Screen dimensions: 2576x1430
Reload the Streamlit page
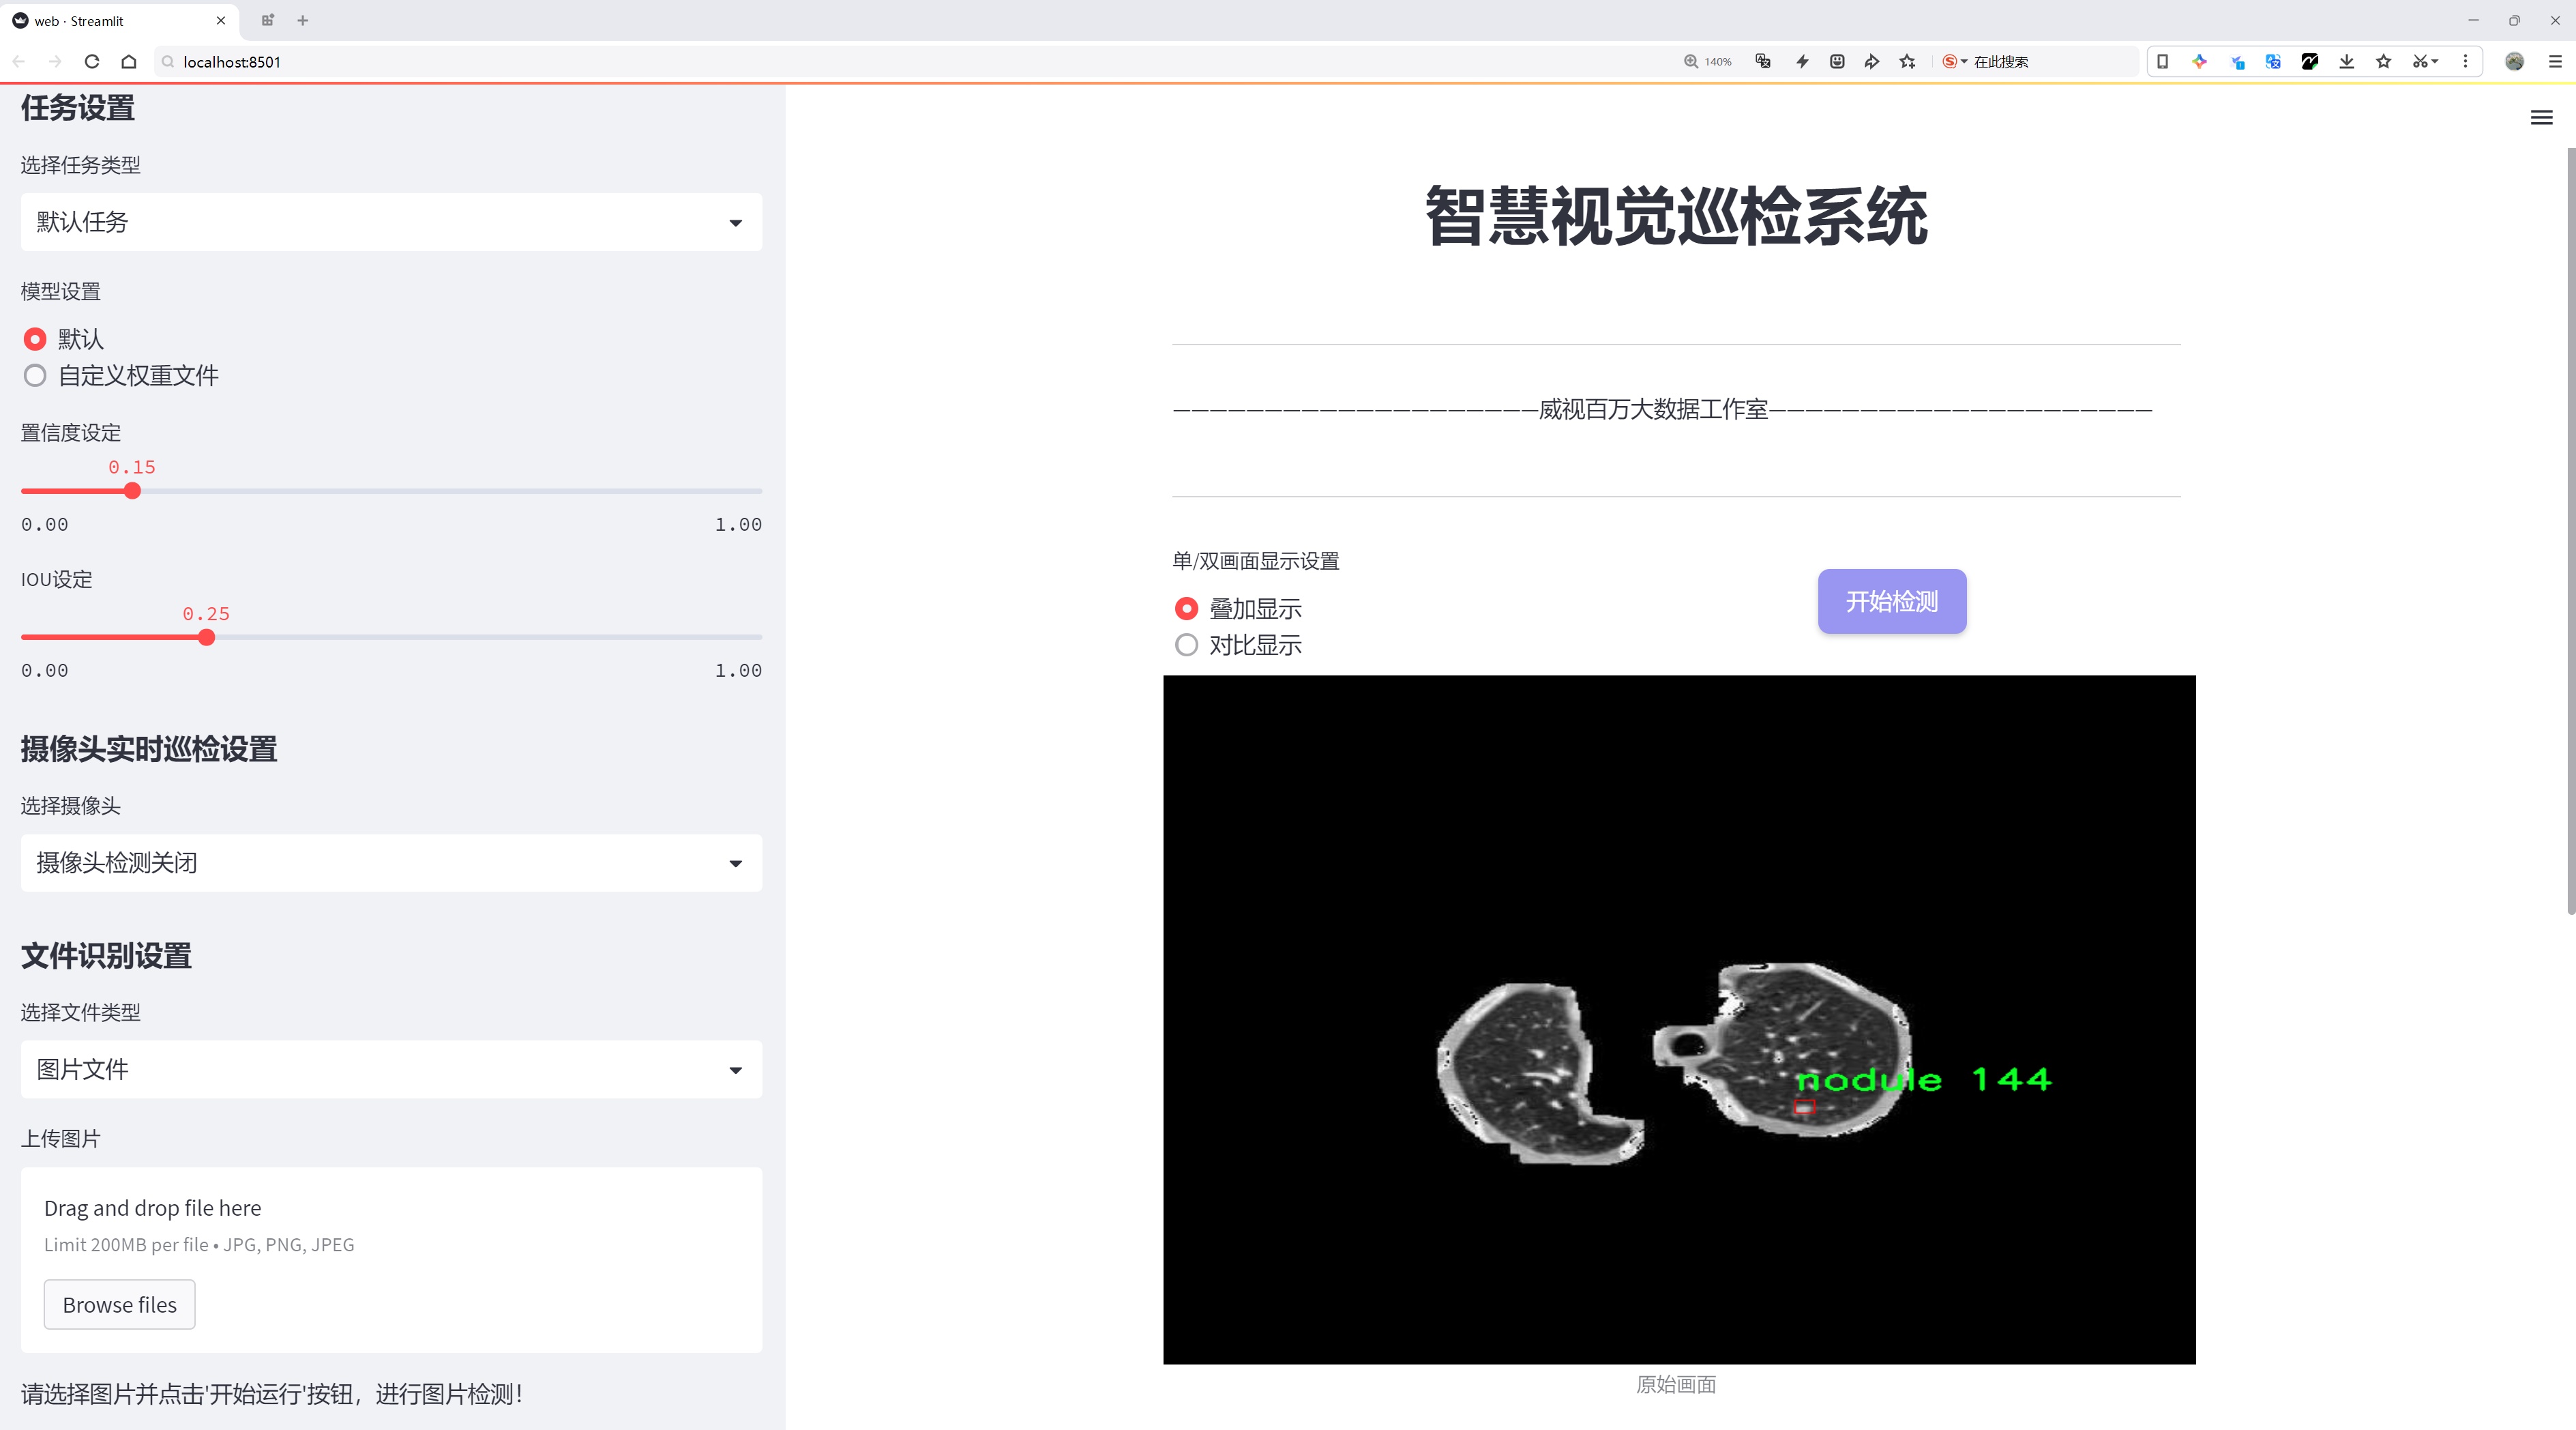coord(92,61)
